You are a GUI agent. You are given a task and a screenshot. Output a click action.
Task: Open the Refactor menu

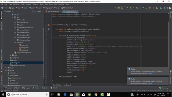click(x=35, y=4)
